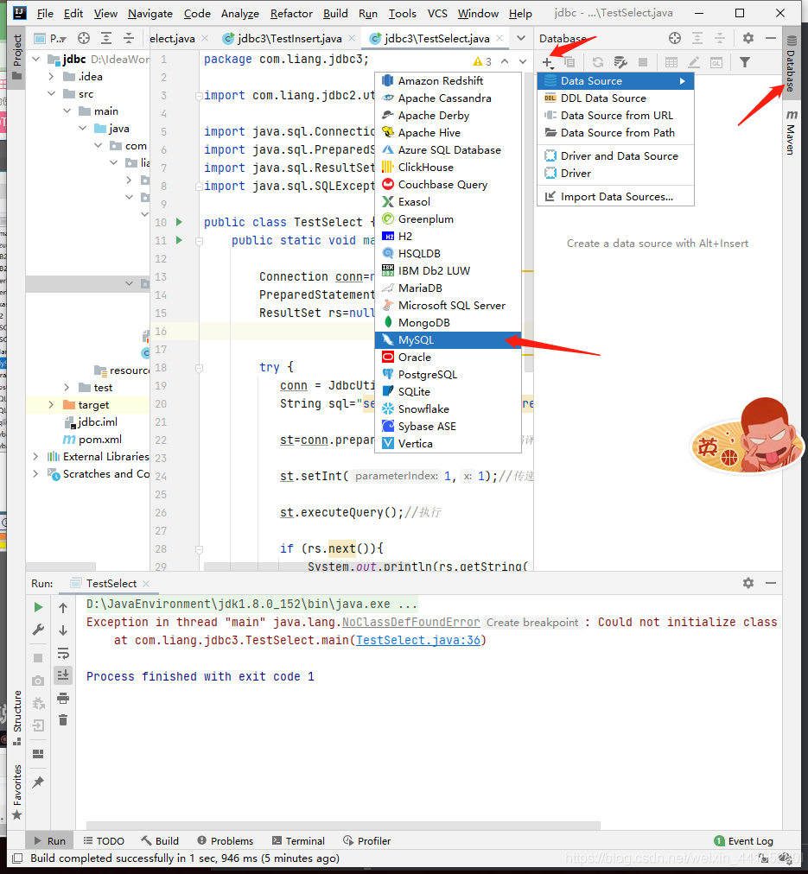Toggle soft-wrap icon in Run panel
The image size is (808, 874).
tap(63, 653)
